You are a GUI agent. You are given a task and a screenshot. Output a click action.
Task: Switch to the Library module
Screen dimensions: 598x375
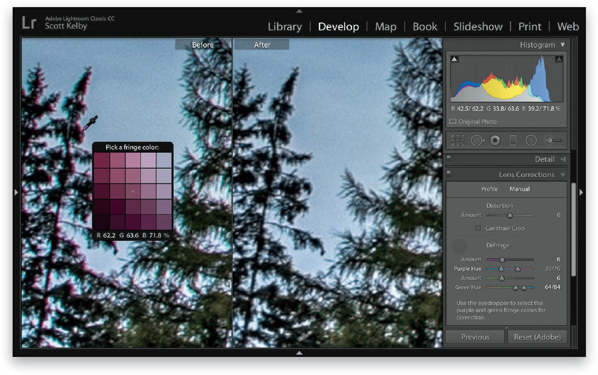[x=284, y=27]
